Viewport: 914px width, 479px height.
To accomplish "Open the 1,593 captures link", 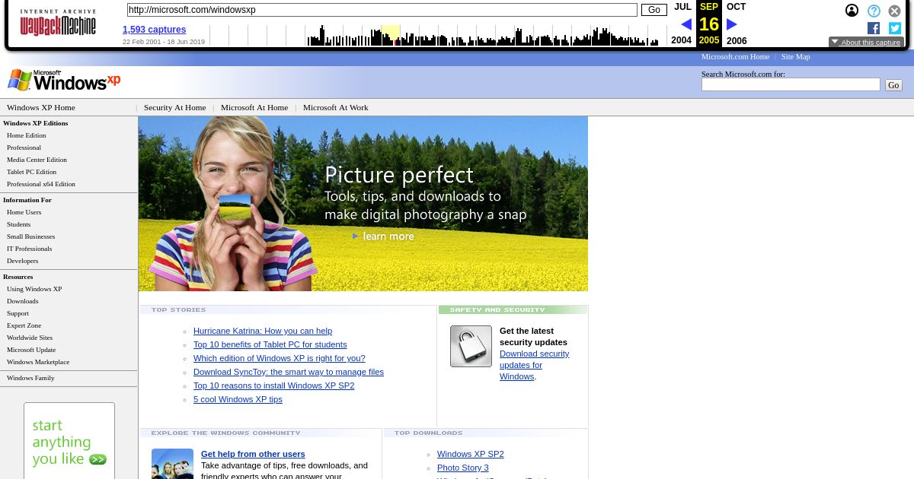I will click(x=154, y=30).
